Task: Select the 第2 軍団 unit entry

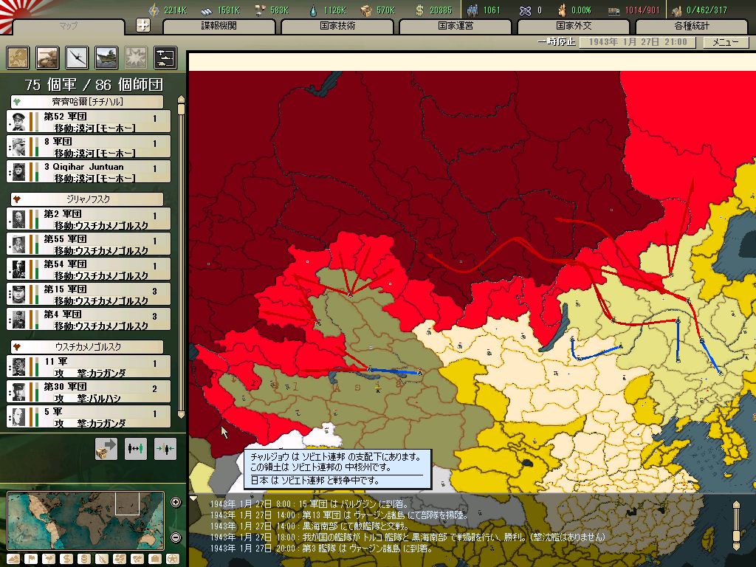Action: (89, 219)
